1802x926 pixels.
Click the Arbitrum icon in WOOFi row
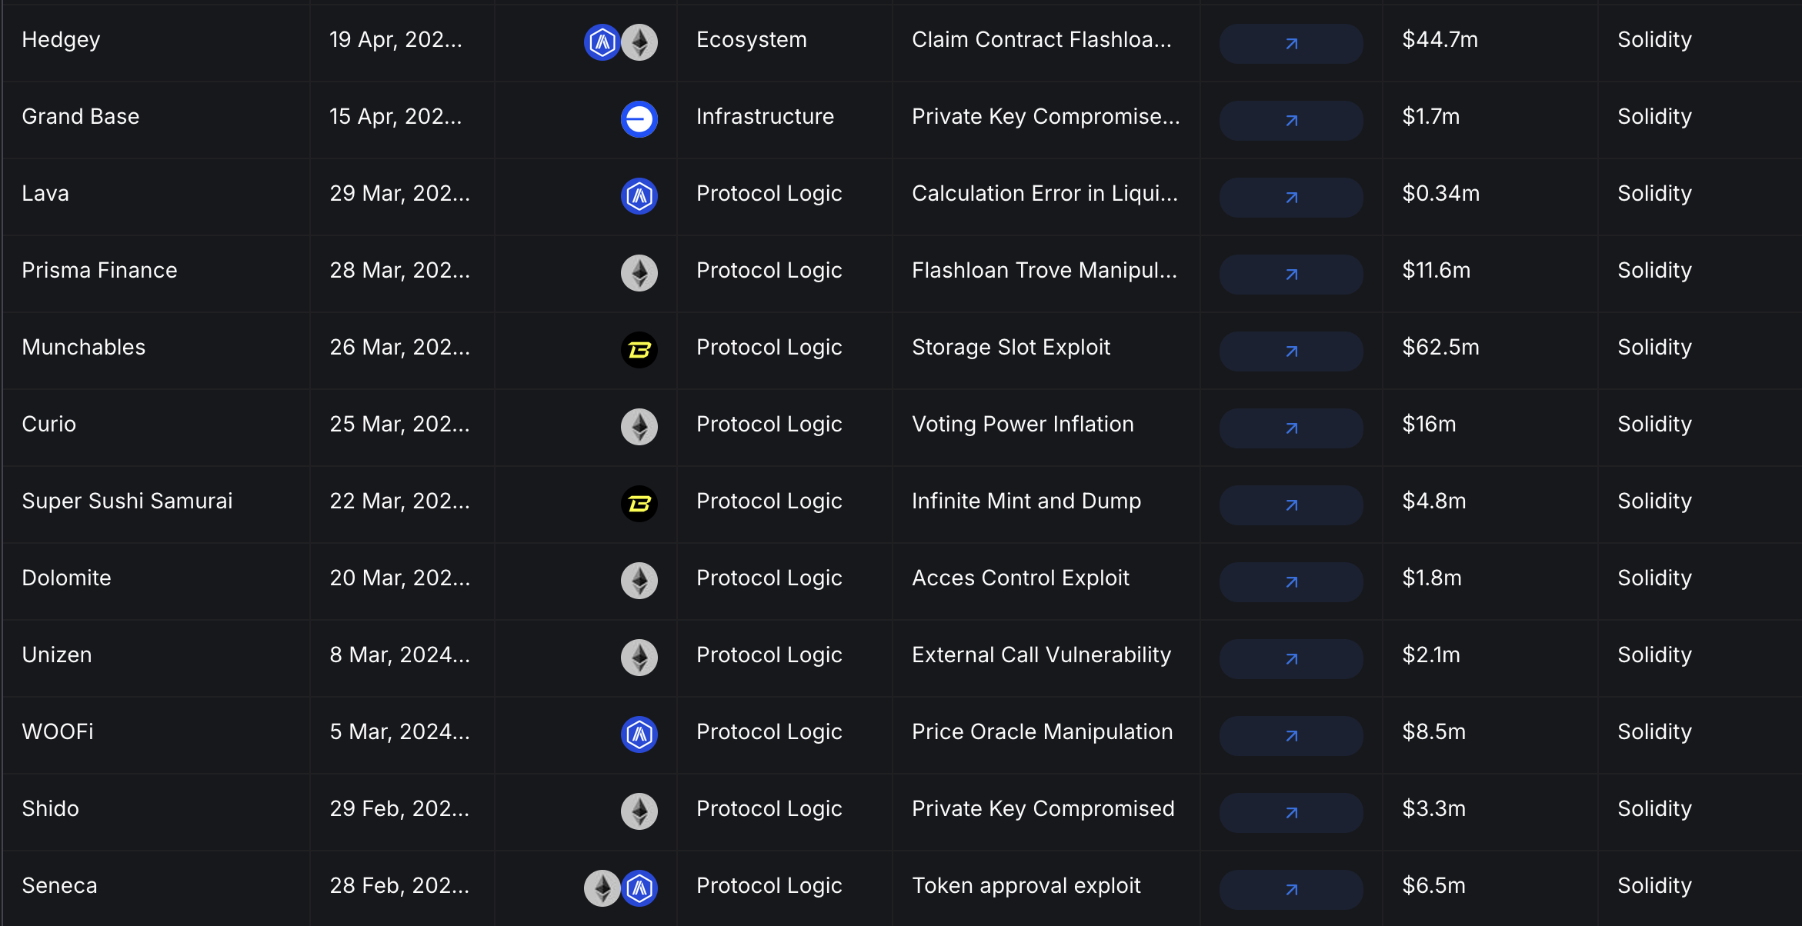639,734
